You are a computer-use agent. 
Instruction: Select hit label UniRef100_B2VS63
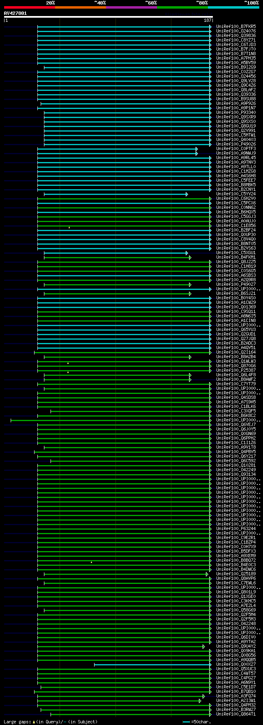pos(236,248)
